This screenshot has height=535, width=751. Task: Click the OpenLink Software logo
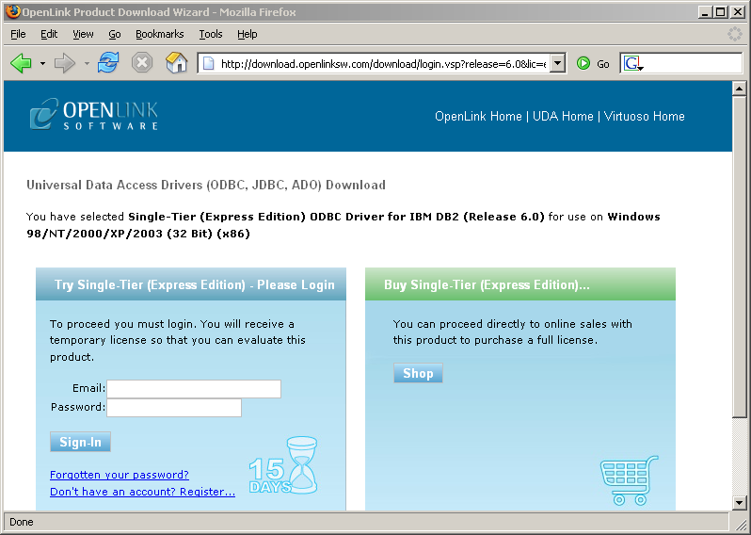[x=94, y=114]
